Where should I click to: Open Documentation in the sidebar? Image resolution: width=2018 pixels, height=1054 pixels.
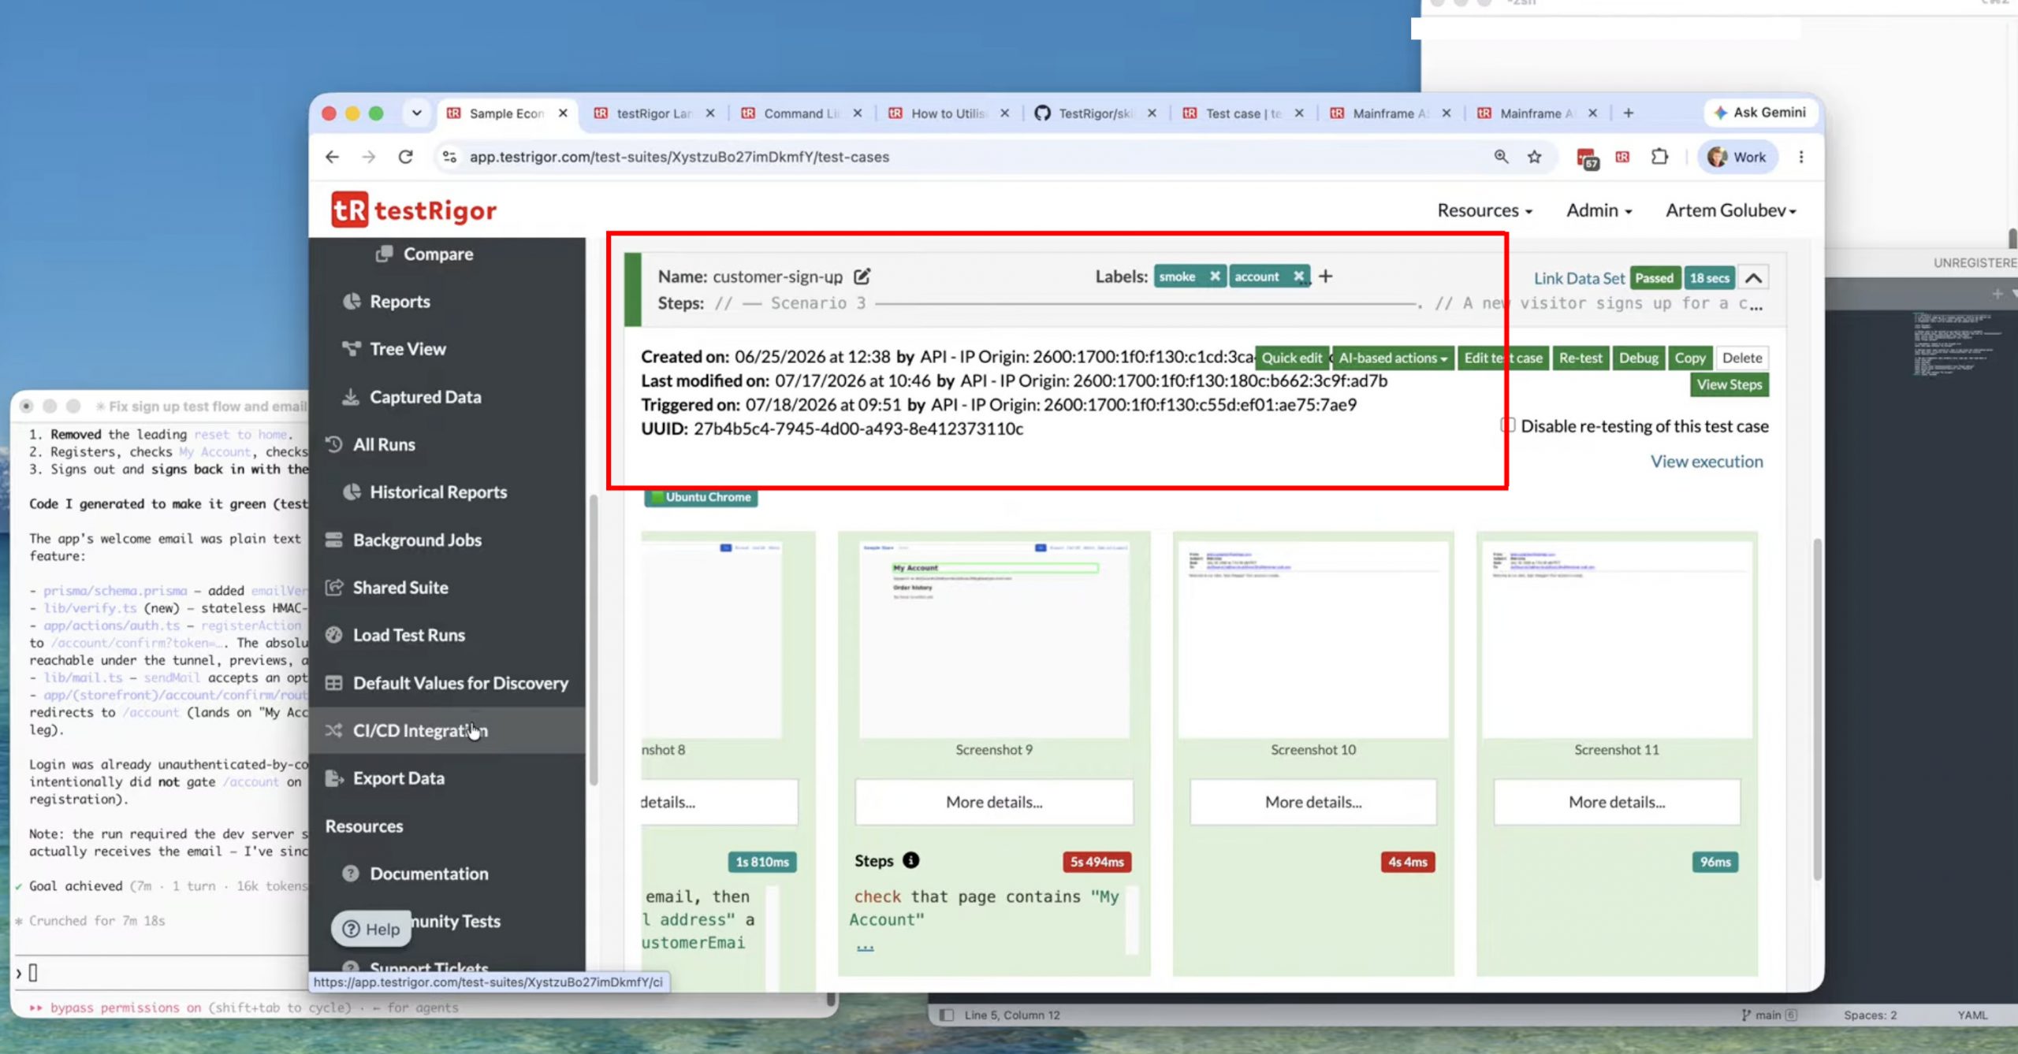[x=416, y=874]
